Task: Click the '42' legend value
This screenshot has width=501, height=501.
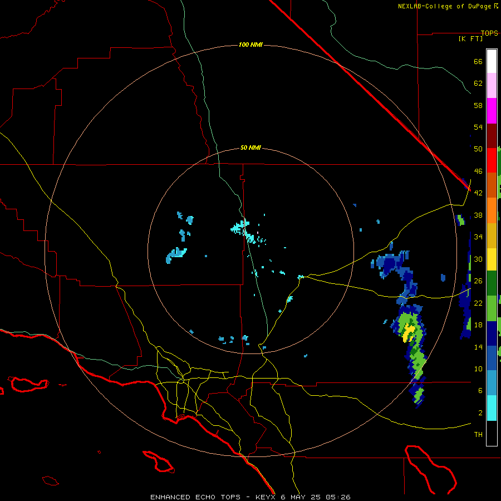Action: click(478, 193)
